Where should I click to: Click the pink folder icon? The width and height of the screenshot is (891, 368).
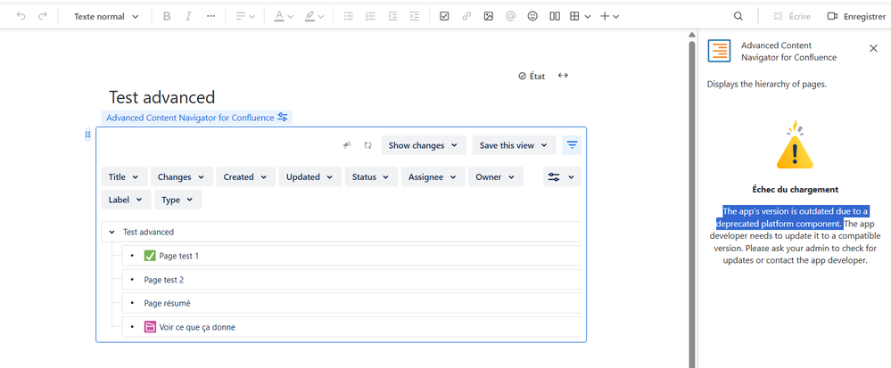(x=150, y=327)
